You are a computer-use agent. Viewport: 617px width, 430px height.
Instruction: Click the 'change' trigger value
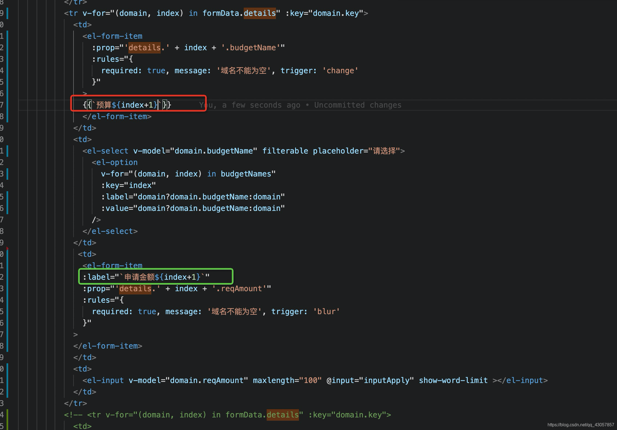pos(340,71)
